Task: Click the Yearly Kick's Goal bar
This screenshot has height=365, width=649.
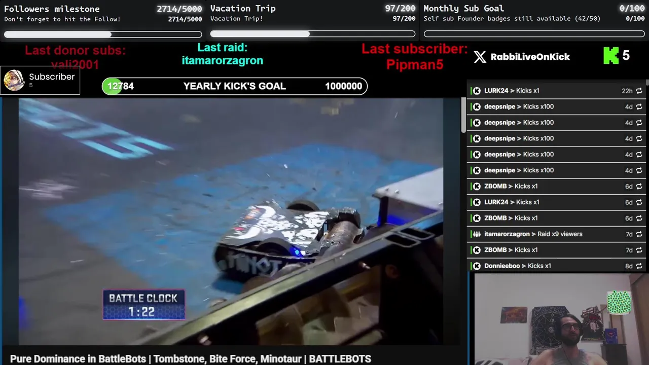Action: pos(234,86)
